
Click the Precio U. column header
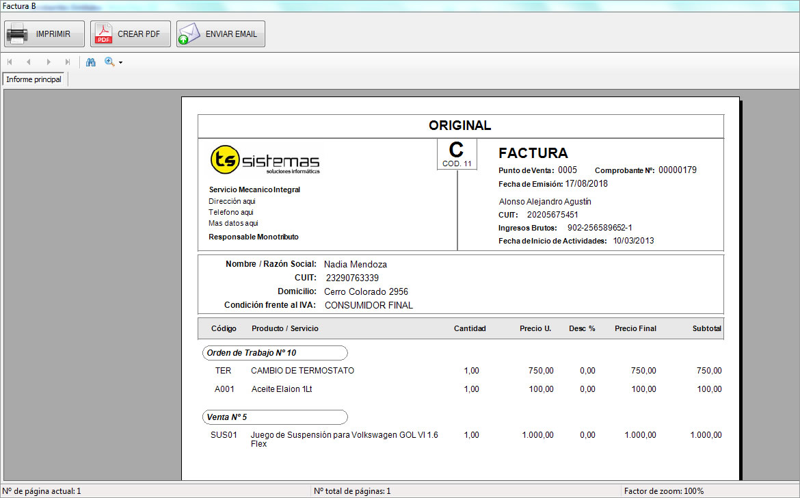click(x=535, y=328)
